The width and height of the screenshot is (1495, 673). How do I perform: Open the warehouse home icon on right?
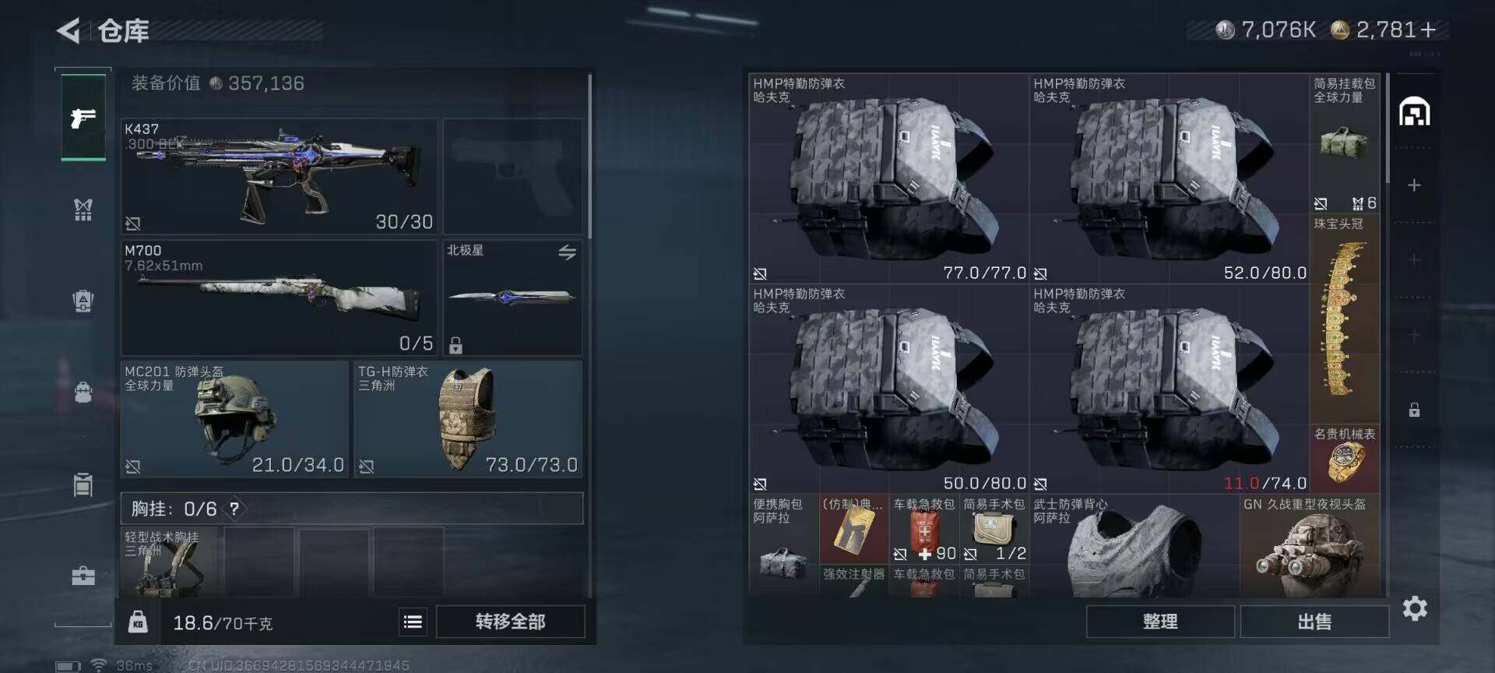coord(1414,112)
